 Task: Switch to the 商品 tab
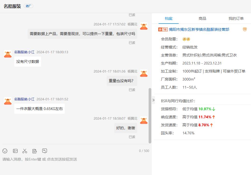pyautogui.click(x=202, y=18)
